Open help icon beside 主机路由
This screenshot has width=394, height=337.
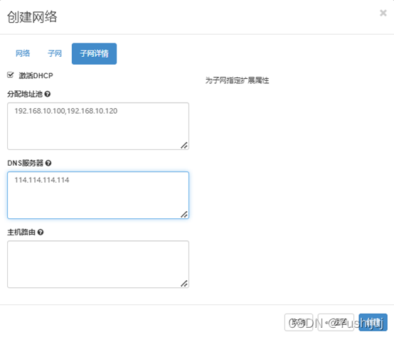click(41, 232)
